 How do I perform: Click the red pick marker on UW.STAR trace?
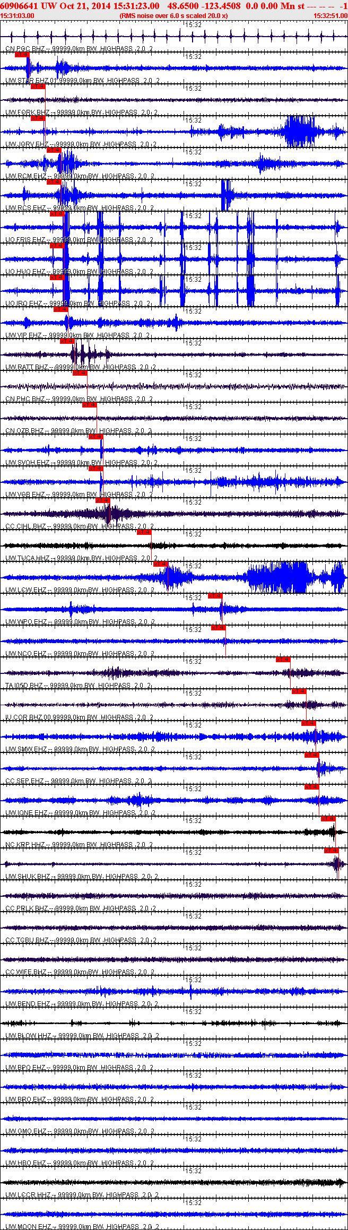tap(22, 55)
